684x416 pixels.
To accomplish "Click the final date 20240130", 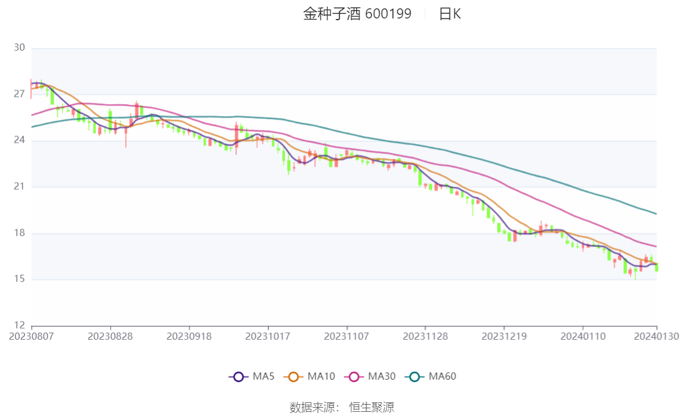I will pyautogui.click(x=657, y=336).
